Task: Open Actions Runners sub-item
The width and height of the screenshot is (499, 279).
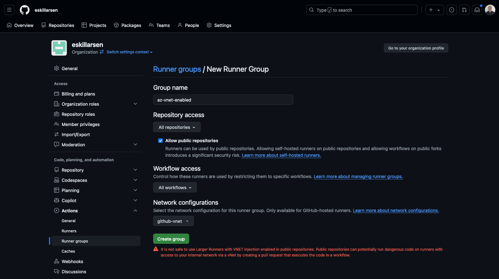Action: coord(96,231)
